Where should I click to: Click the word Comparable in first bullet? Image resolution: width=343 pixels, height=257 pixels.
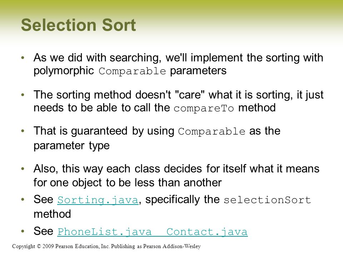132,71
